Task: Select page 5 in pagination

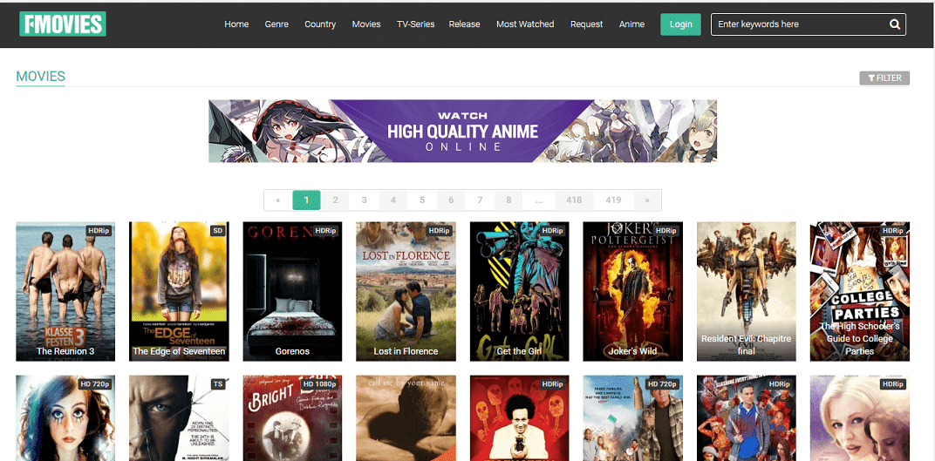Action: [x=421, y=200]
